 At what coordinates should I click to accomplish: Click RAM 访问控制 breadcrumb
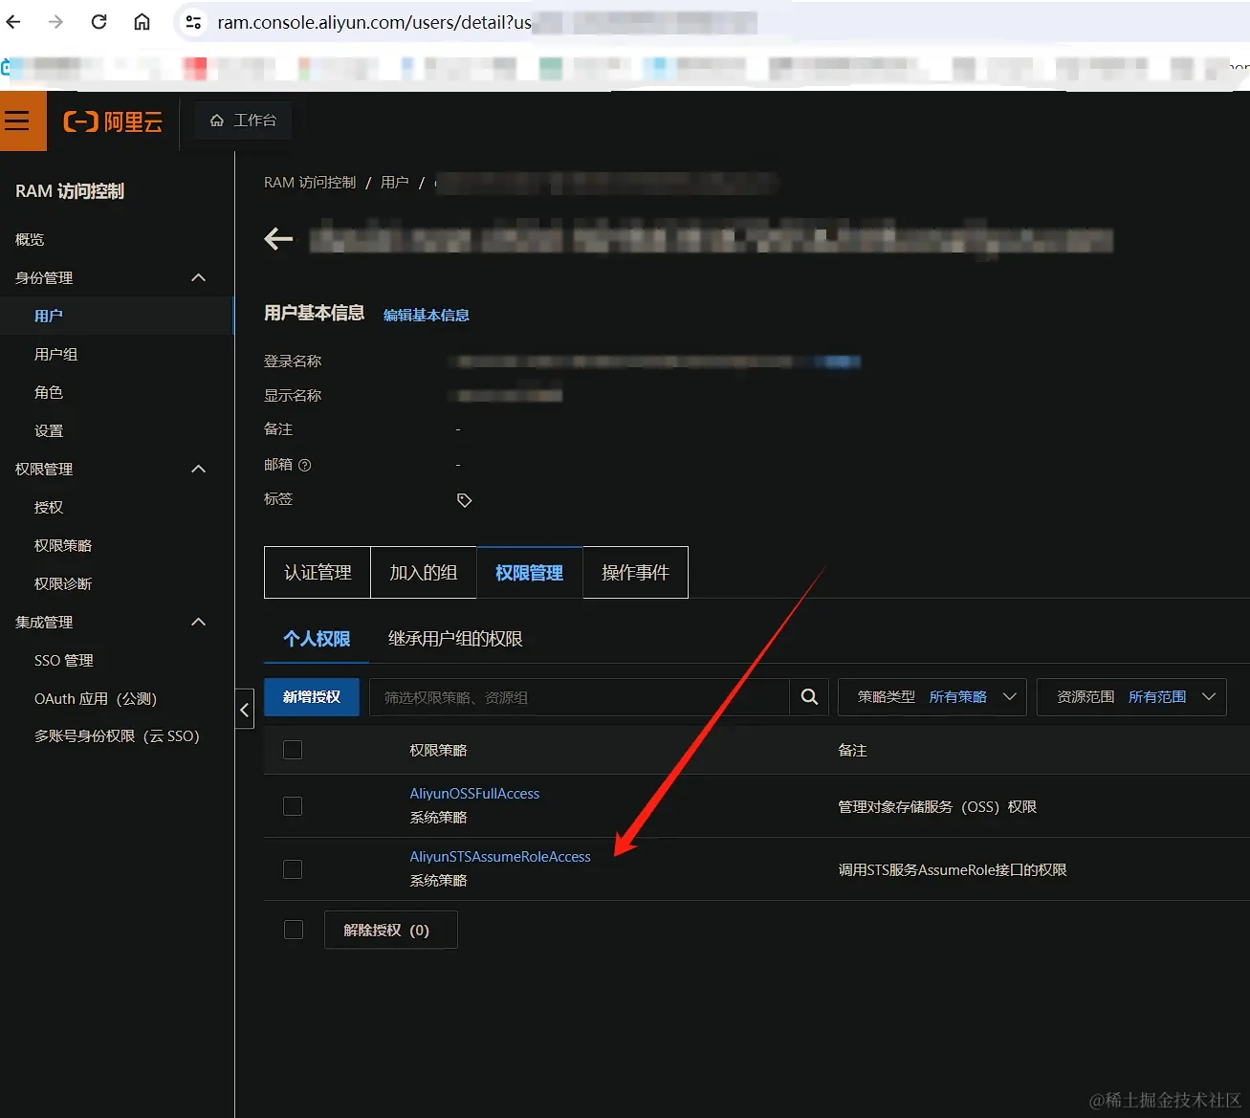(310, 182)
